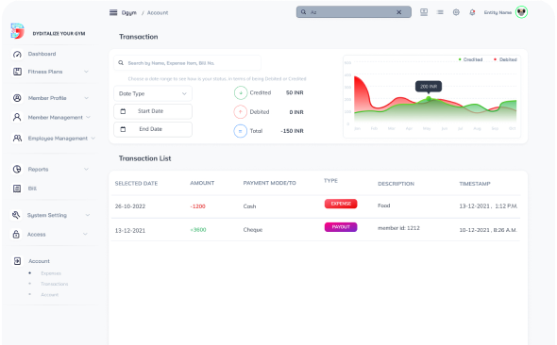557x345 pixels.
Task: Click the Entity Name label
Action: pos(498,12)
